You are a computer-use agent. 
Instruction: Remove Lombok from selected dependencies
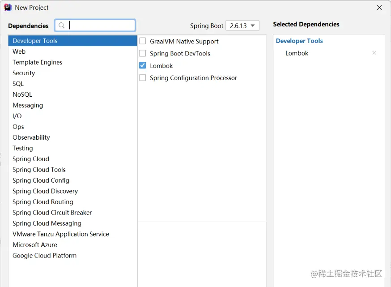pyautogui.click(x=374, y=53)
